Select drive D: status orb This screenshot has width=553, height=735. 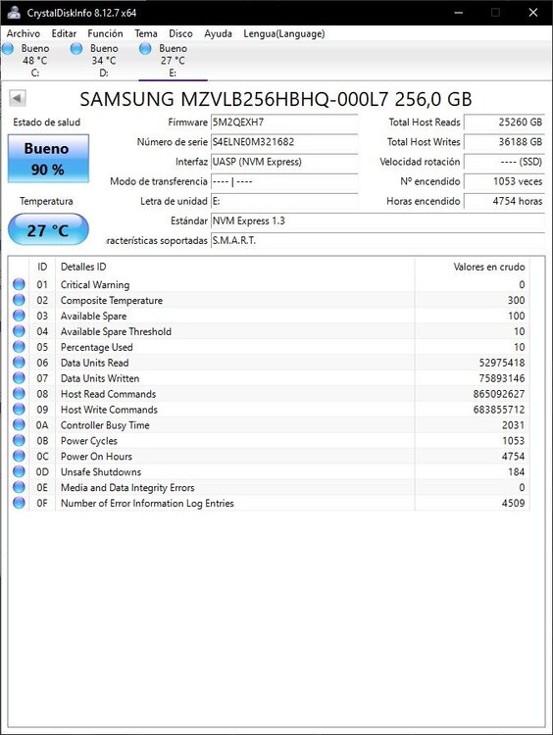pyautogui.click(x=75, y=48)
